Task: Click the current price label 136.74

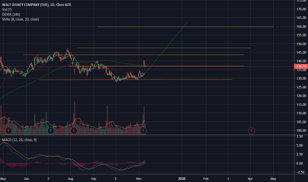Action: click(301, 66)
